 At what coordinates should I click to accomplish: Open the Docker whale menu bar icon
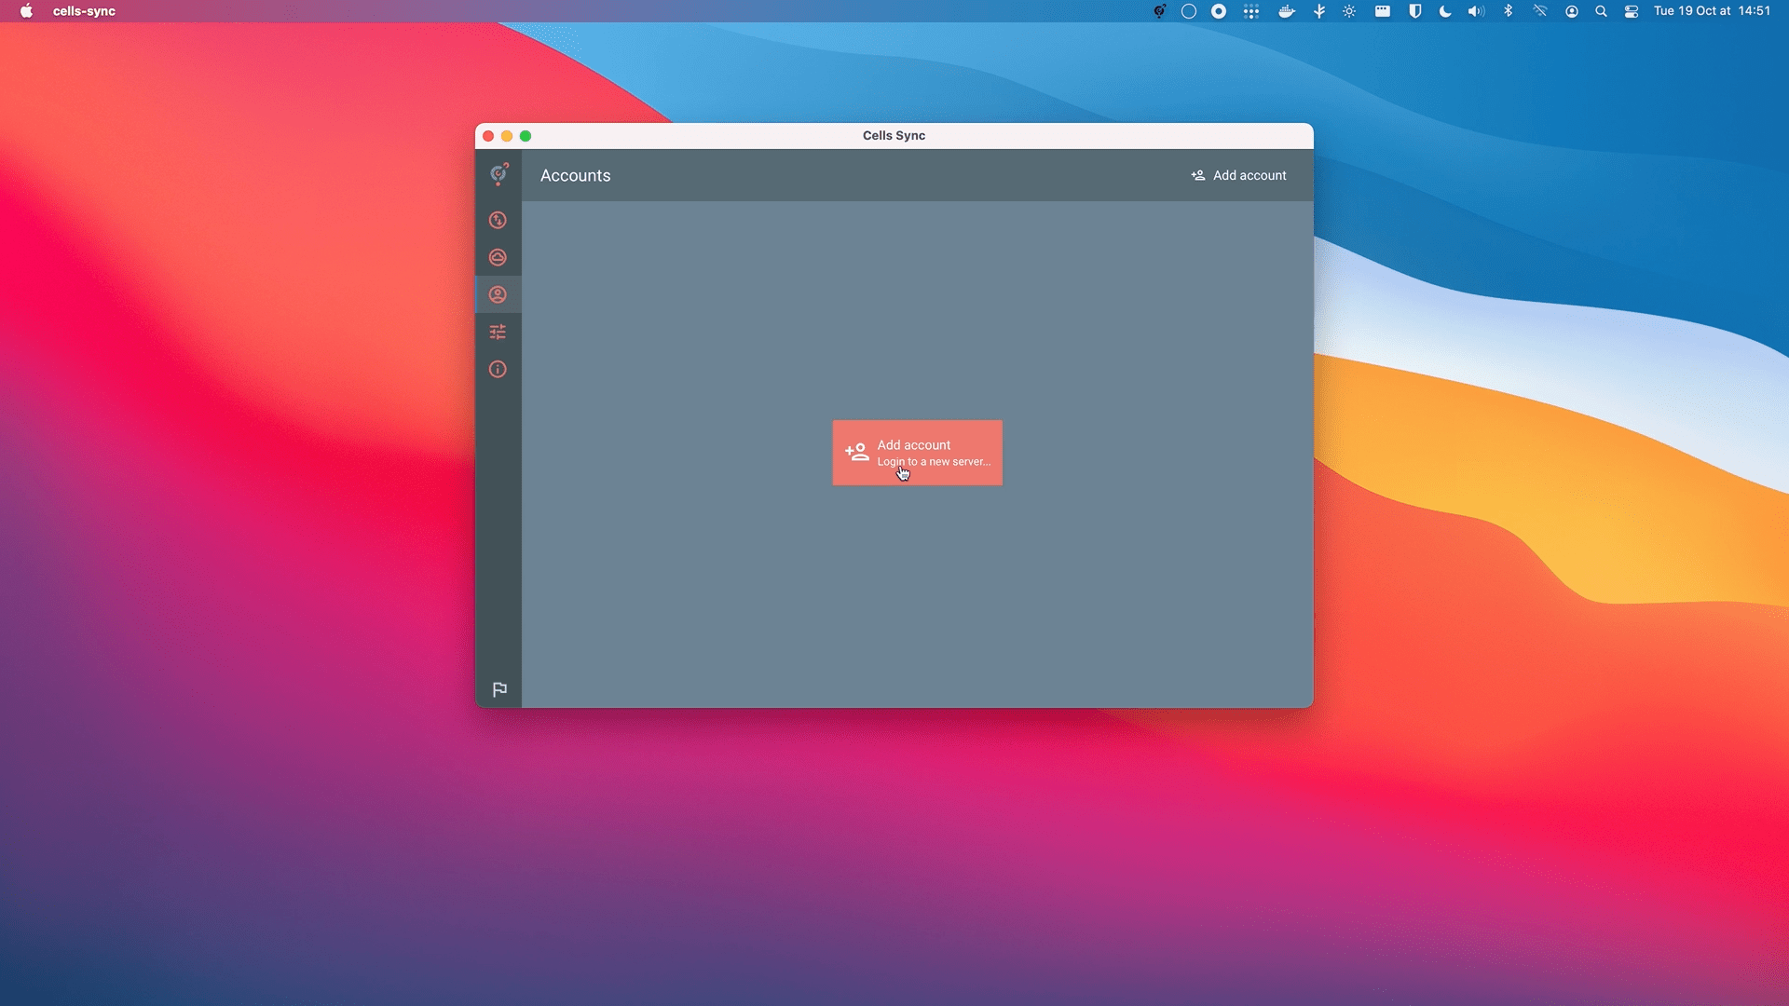pyautogui.click(x=1287, y=11)
